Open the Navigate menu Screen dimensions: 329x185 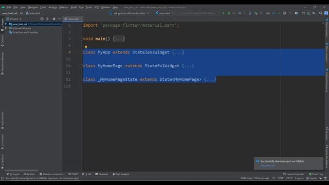[33, 7]
